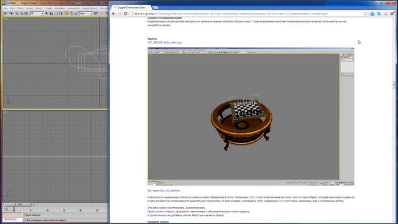Click the chess table screenshot image
Screen dimensions: 398x224
251,116
